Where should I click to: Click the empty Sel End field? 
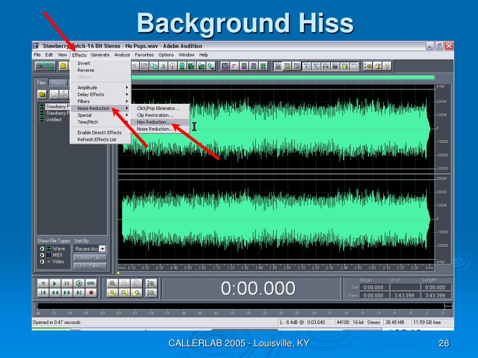pyautogui.click(x=405, y=287)
